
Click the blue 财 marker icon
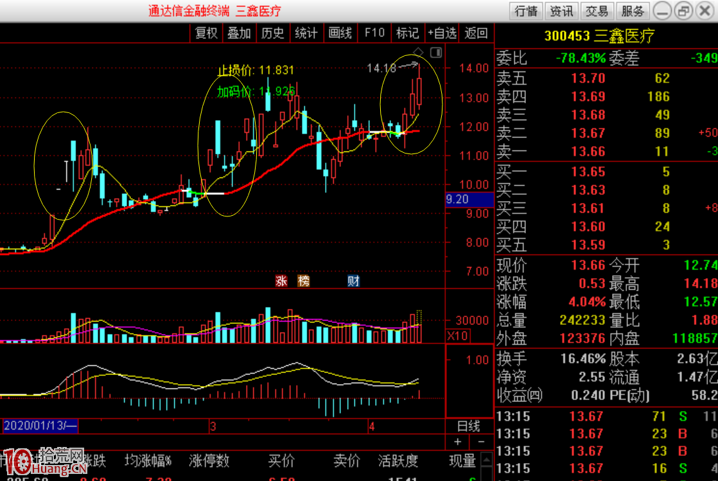[x=353, y=281]
